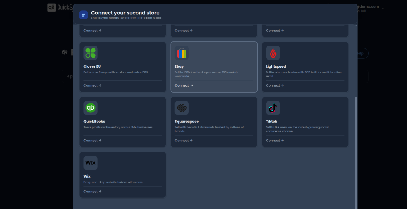
Task: Select the Ebay card title
Action: coord(179,66)
